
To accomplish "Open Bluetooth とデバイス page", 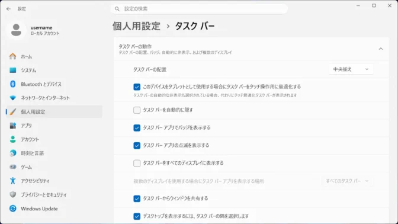I will pyautogui.click(x=54, y=84).
